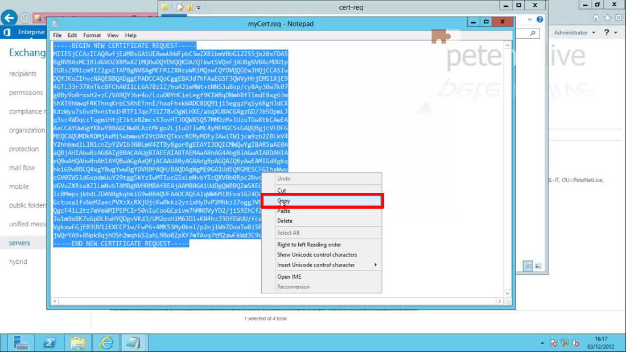Click '1 selected of 4 total' status text
This screenshot has height=352, width=626.
(x=266, y=318)
